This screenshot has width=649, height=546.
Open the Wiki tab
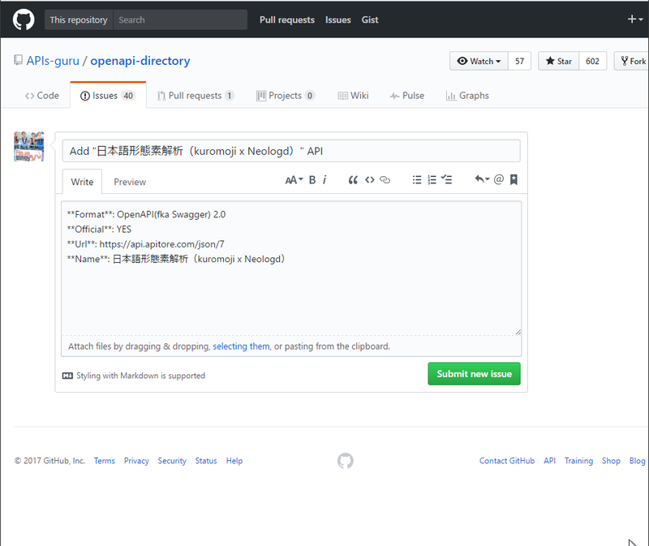click(353, 96)
